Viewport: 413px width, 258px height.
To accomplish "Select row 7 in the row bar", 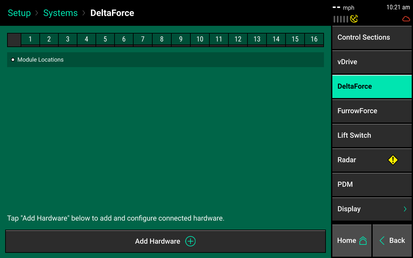I will (x=143, y=39).
